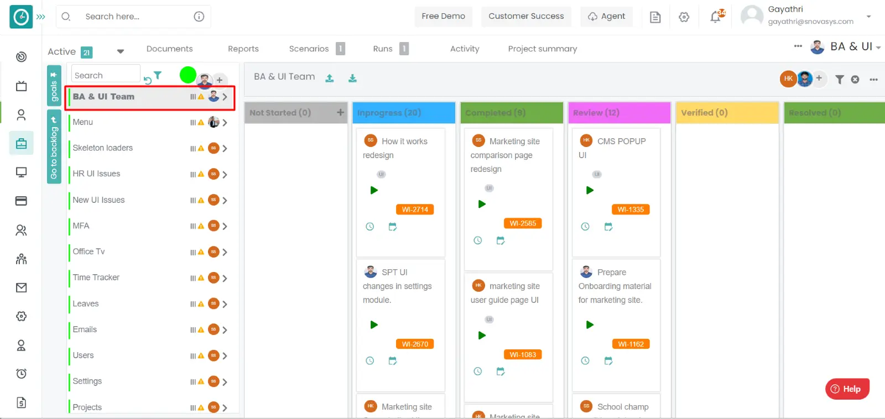Image resolution: width=885 pixels, height=419 pixels.
Task: Expand the Skeleton loaders goal chevron
Action: pyautogui.click(x=225, y=148)
